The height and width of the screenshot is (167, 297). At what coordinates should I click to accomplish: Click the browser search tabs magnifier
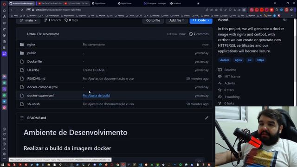(x=275, y=3)
